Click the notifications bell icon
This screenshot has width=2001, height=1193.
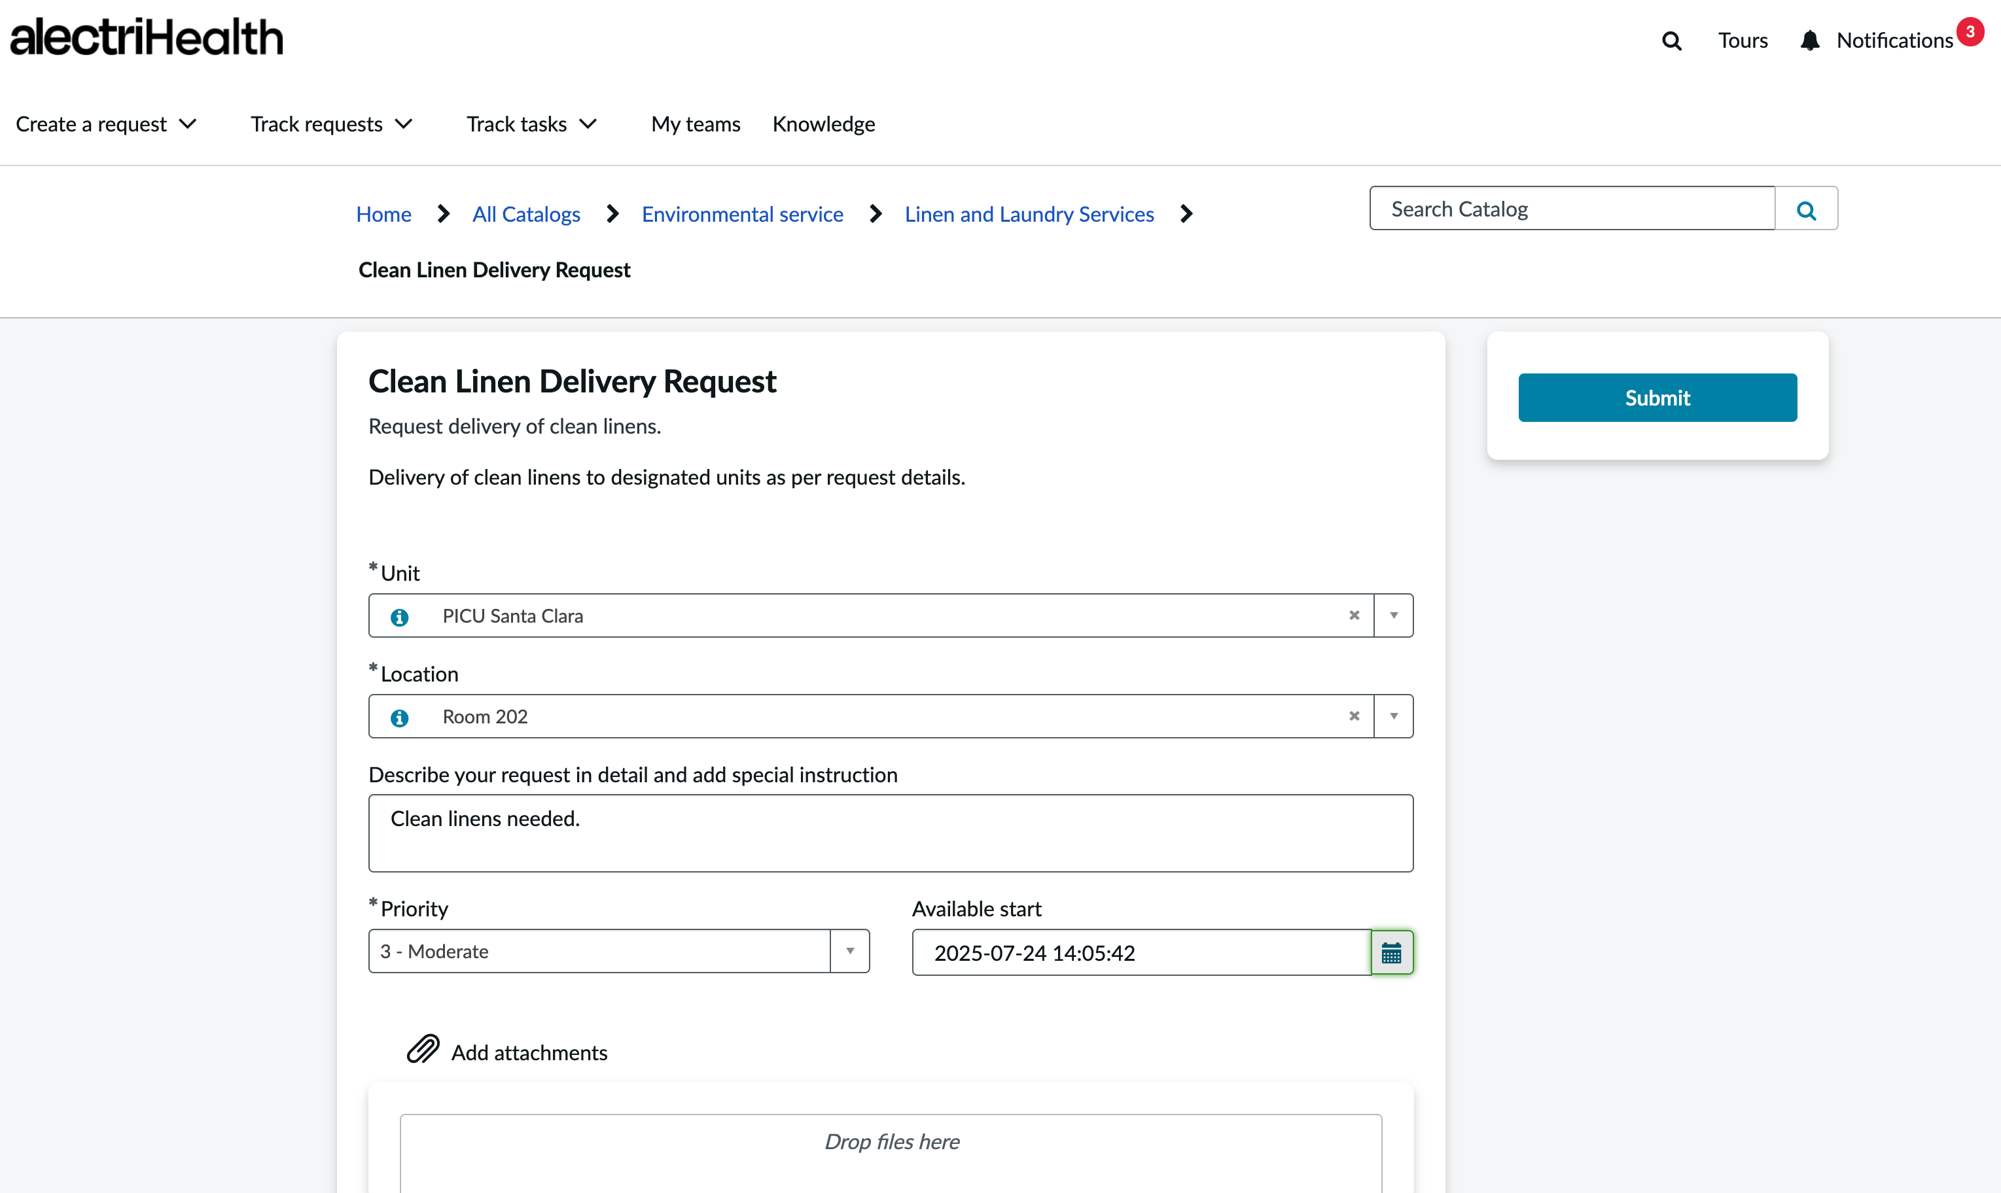click(x=1809, y=40)
